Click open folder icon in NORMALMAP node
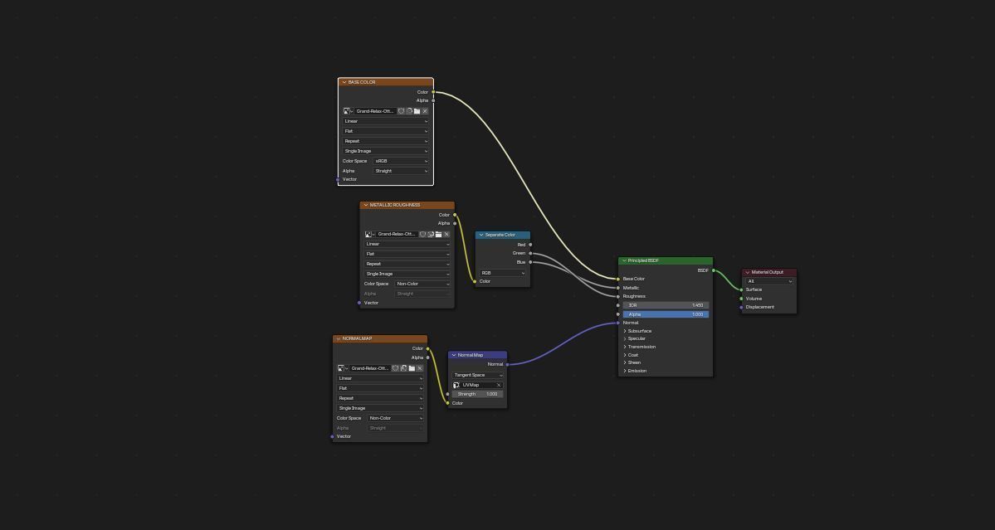Viewport: 995px width, 530px height. (412, 368)
